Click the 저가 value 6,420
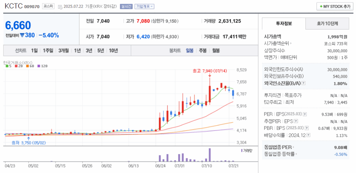 point(143,37)
